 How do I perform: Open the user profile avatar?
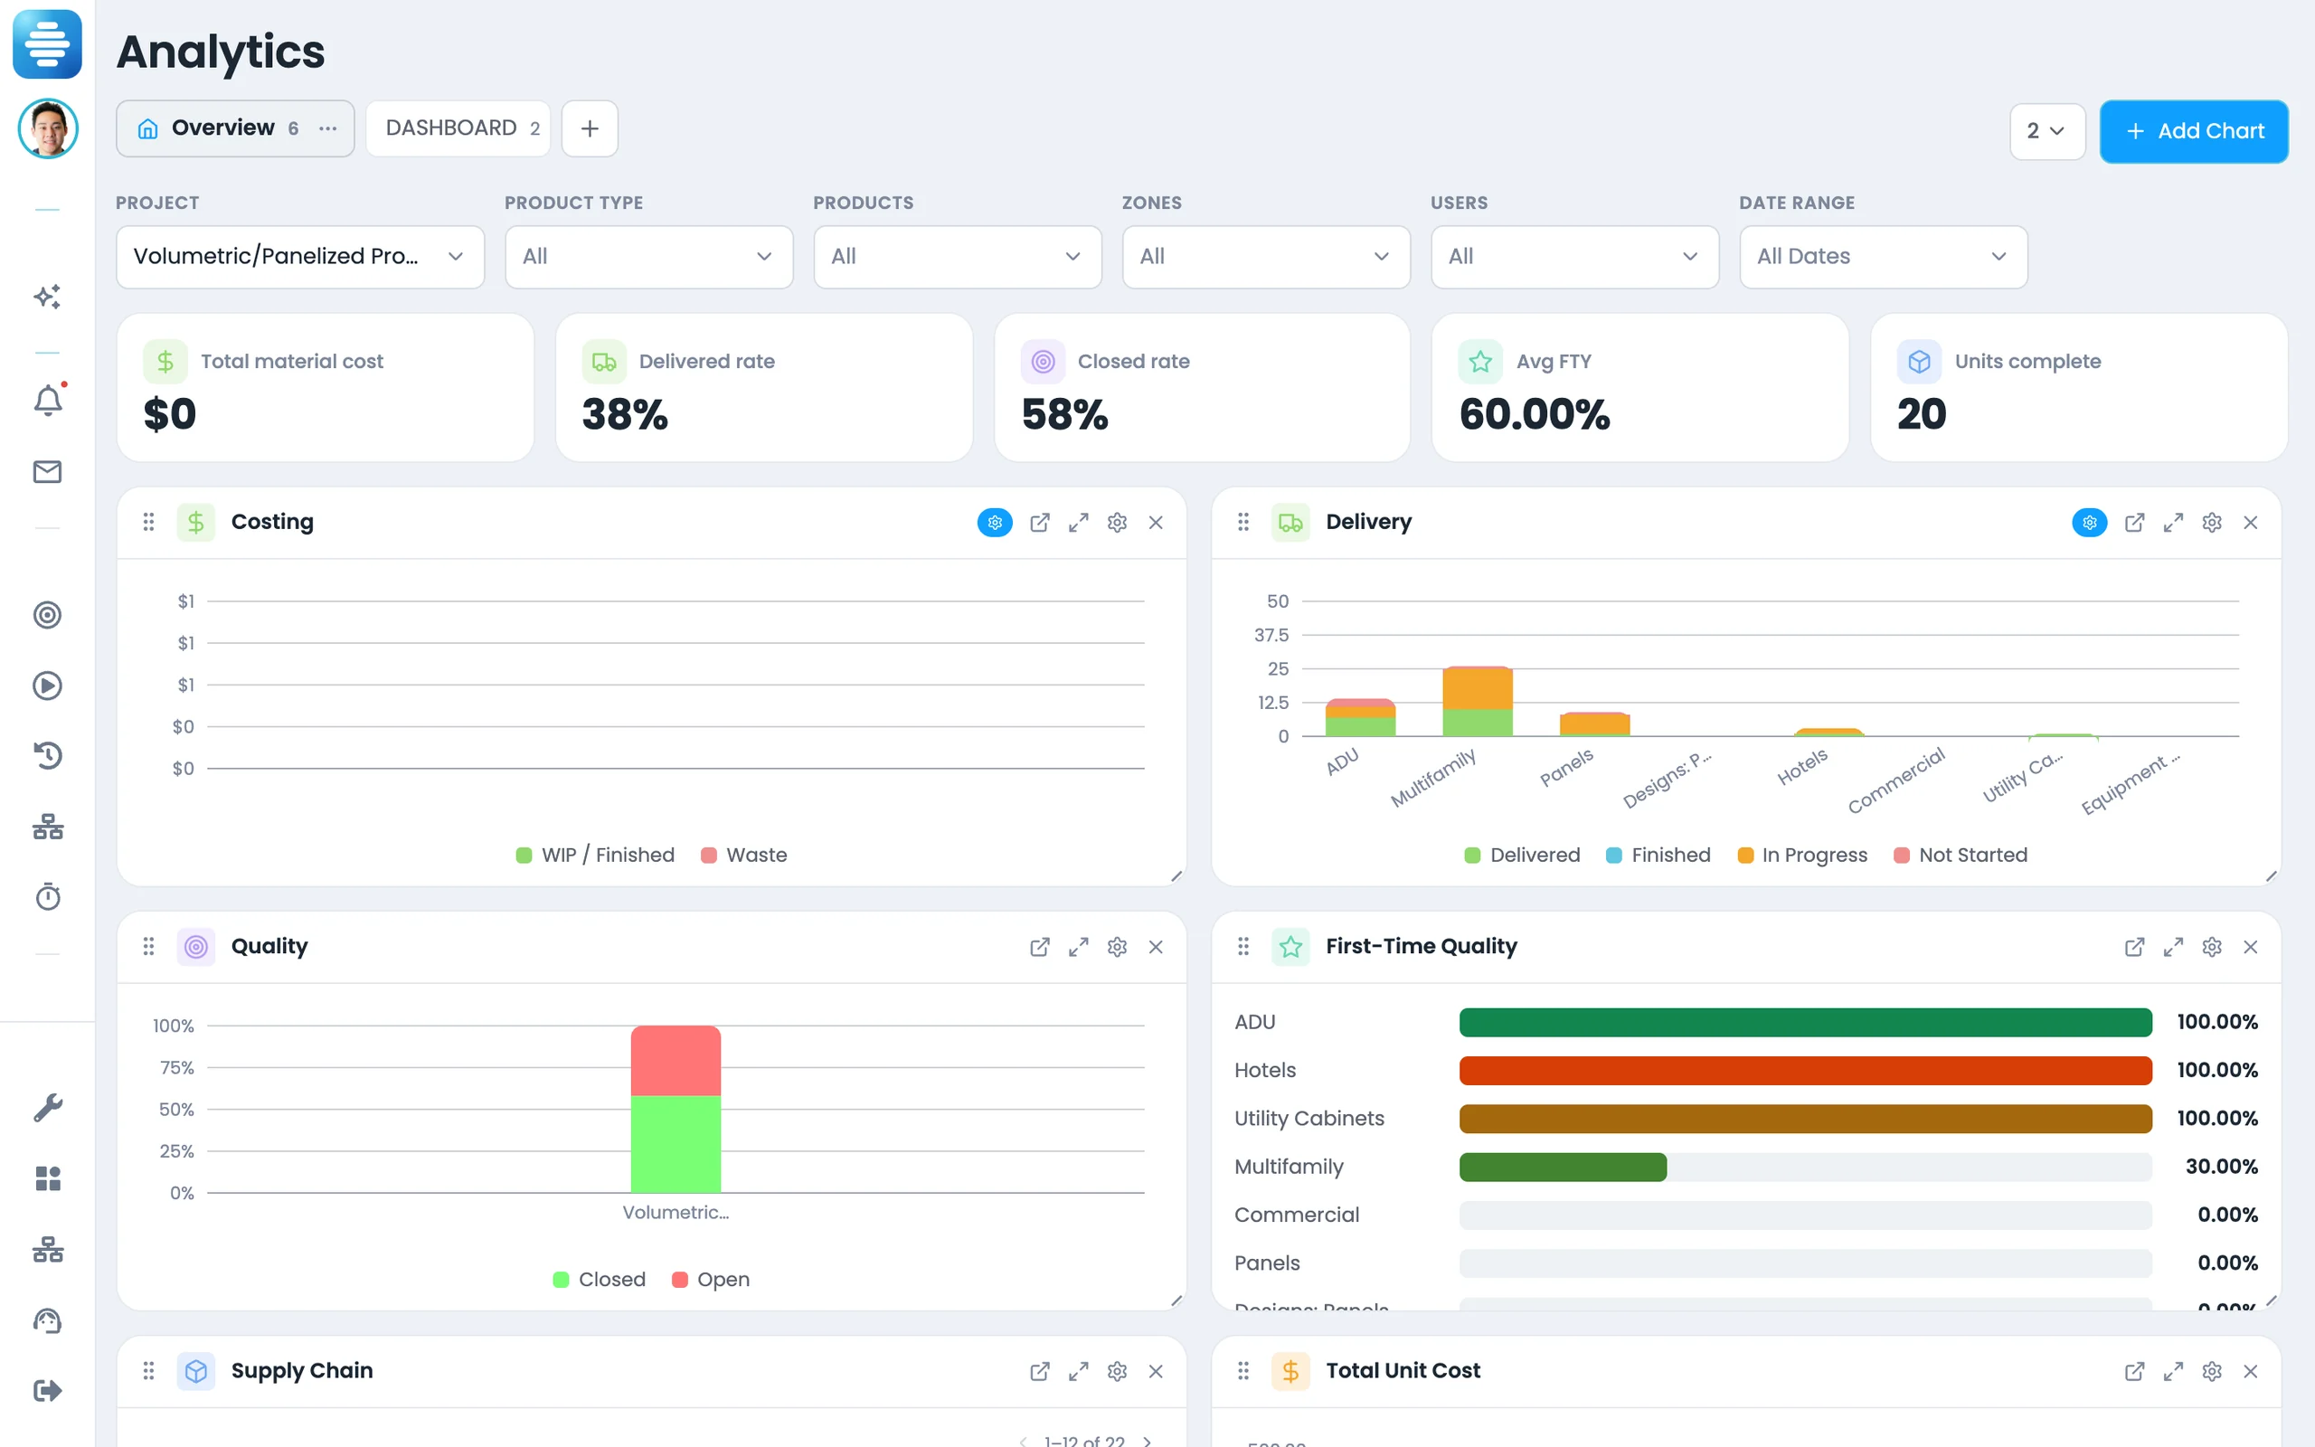tap(48, 128)
